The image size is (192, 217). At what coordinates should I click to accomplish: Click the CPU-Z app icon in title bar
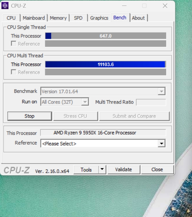coord(5,6)
